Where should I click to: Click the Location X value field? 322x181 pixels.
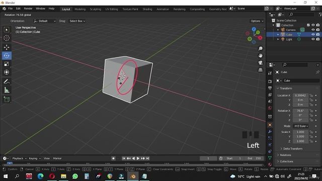click(300, 96)
